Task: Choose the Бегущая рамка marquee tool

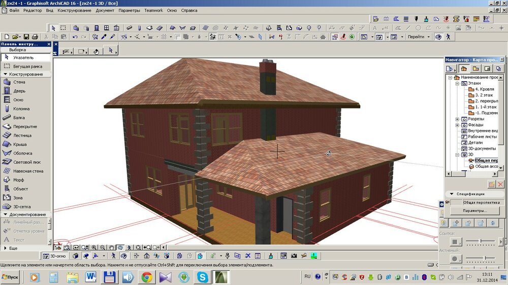Action: coord(24,66)
